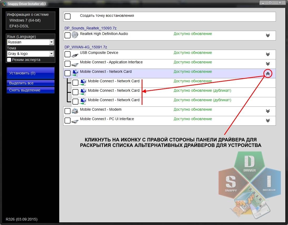288x225 pixels.
Task: Click the Снять выделение button
Action: [x=31, y=90]
